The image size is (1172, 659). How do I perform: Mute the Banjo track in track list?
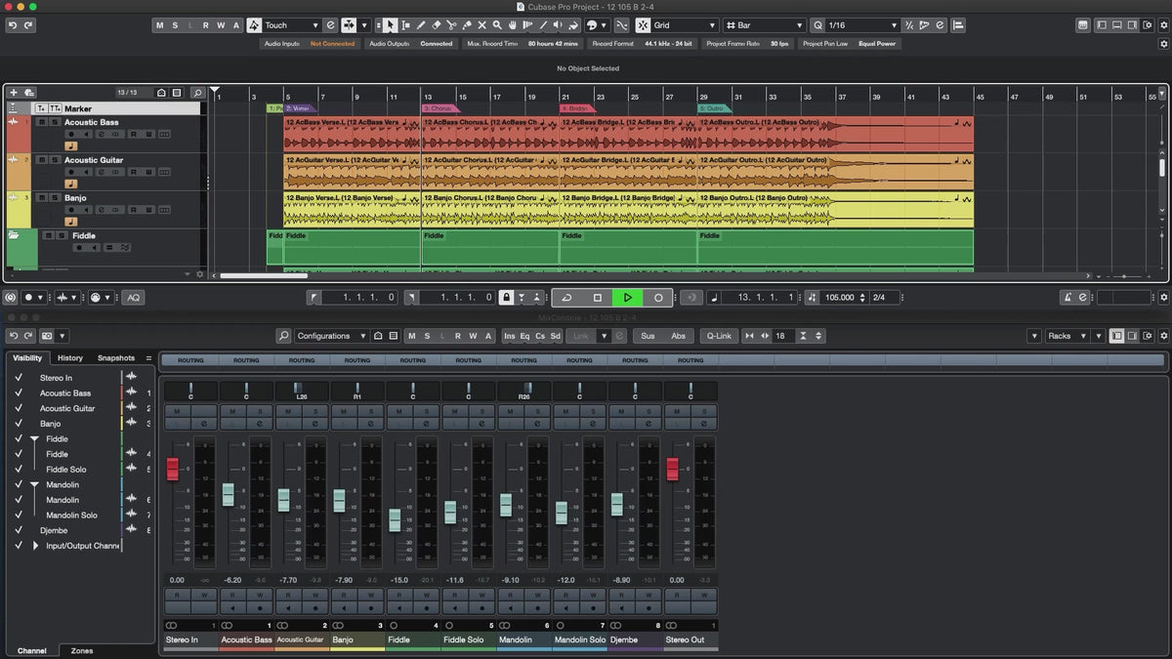[x=42, y=198]
